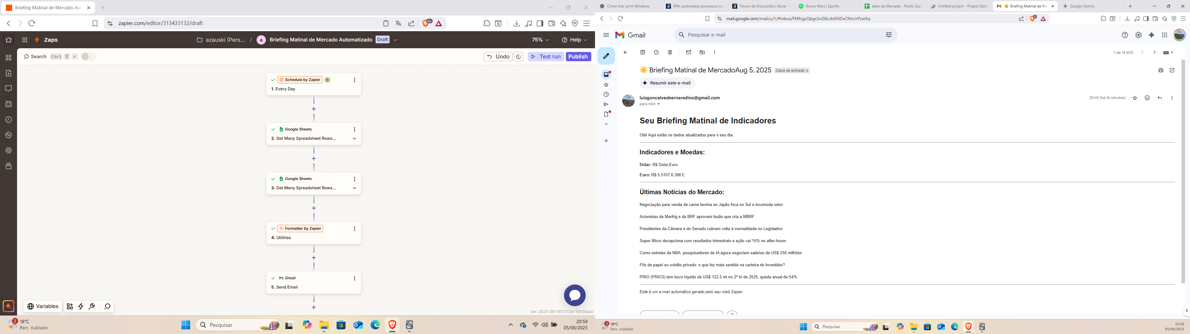
Task: Delete this email with trash icon
Action: pos(670,53)
